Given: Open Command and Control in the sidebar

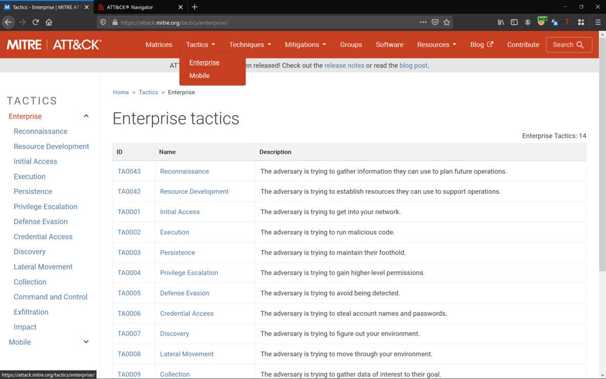Looking at the screenshot, I should [x=50, y=297].
